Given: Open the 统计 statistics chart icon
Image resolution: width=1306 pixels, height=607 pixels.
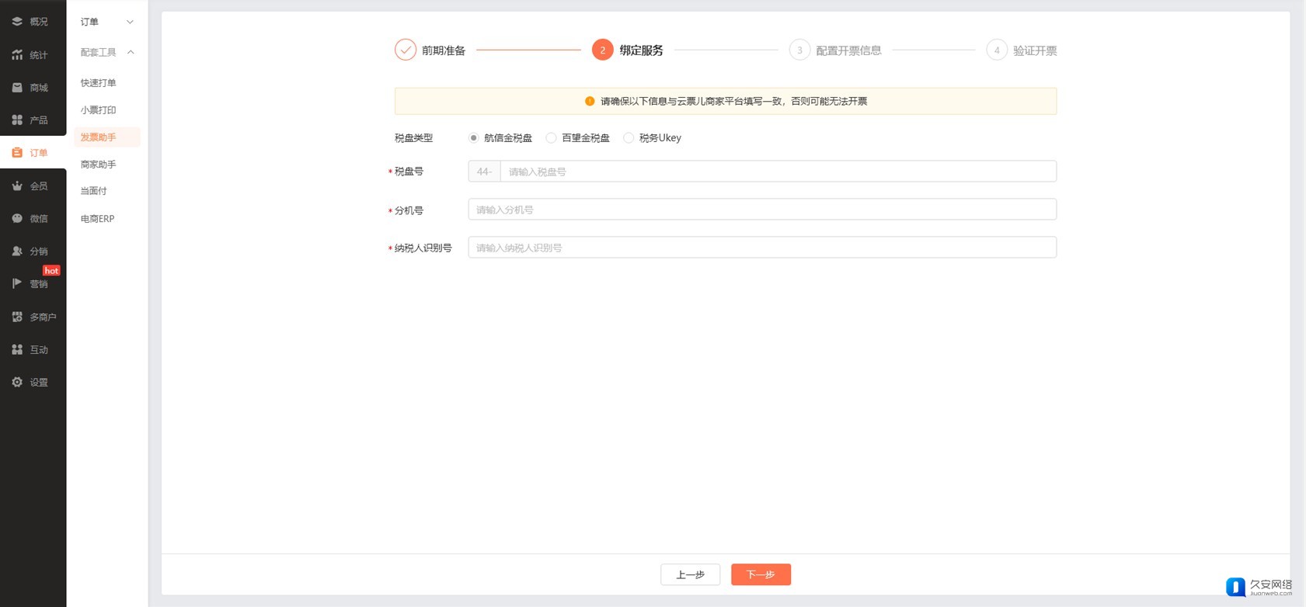Looking at the screenshot, I should 17,55.
